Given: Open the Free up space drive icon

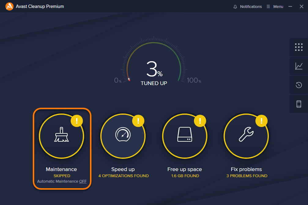Looking at the screenshot, I should (x=185, y=134).
